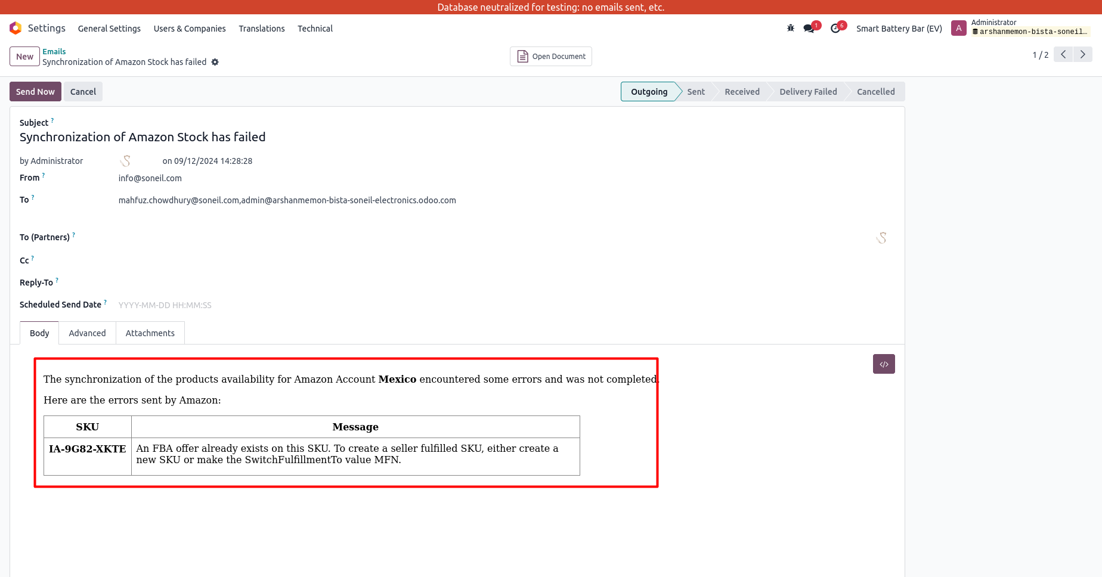
Task: Show help tooltip for From
Action: tap(43, 175)
